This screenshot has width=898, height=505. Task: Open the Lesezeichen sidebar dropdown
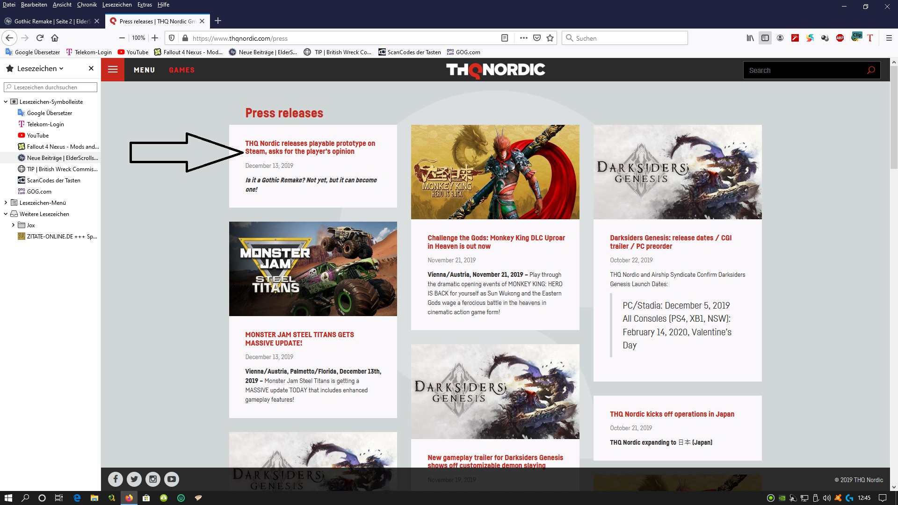point(40,68)
